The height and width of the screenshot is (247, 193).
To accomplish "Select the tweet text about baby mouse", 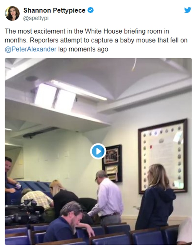I will click(x=96, y=40).
